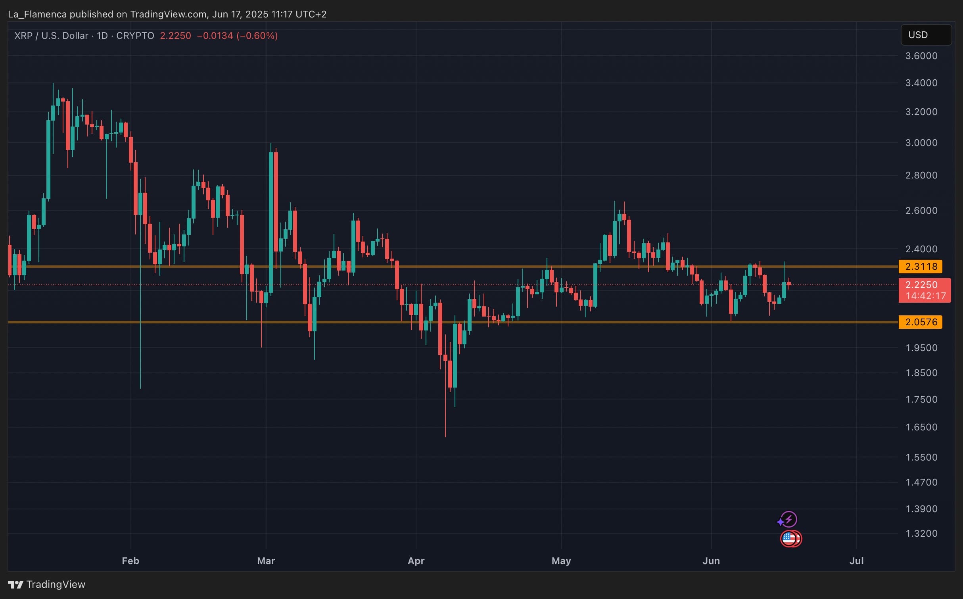This screenshot has height=599, width=963.
Task: Click the 3.6000 price scale label
Action: tap(921, 56)
